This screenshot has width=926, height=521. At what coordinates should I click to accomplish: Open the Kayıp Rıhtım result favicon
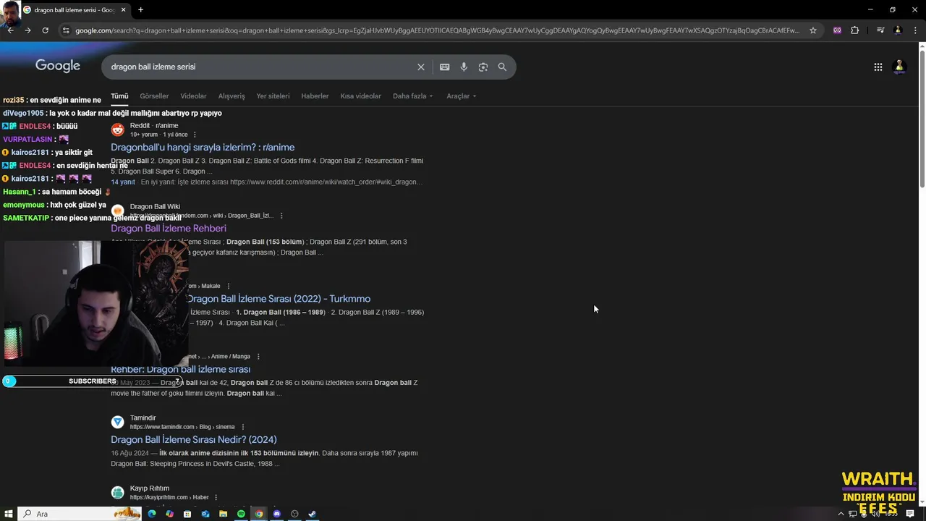coord(117,492)
